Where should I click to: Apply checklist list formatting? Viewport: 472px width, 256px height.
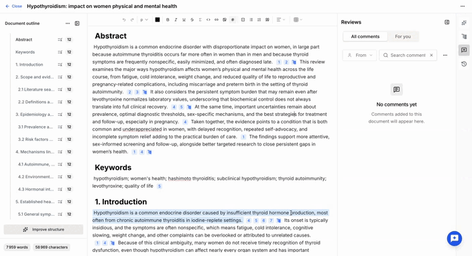pos(259,20)
